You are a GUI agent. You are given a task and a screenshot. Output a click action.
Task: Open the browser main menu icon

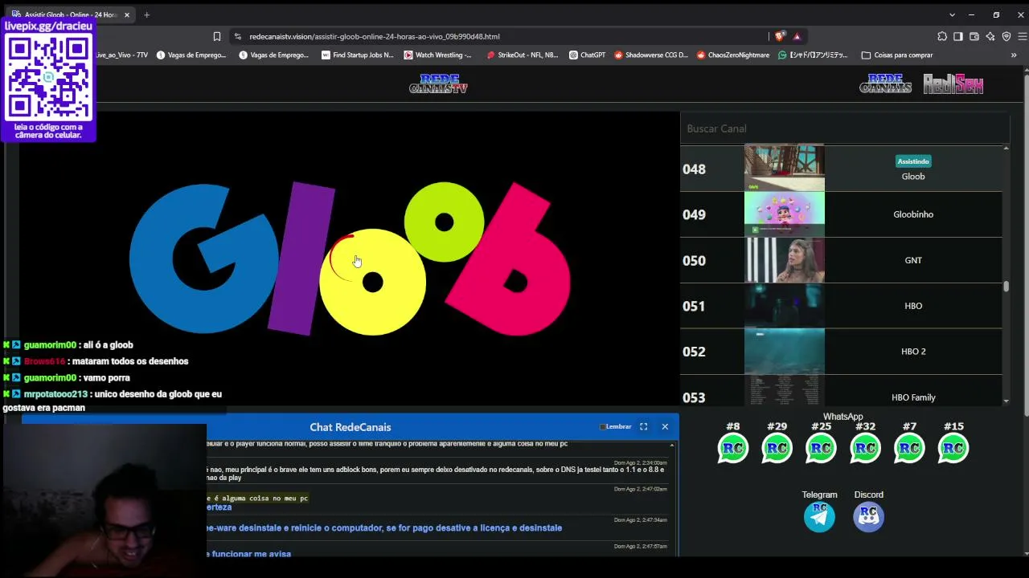pyautogui.click(x=1023, y=36)
